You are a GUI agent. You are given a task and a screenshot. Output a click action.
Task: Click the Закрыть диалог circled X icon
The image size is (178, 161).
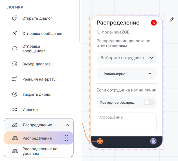(x=15, y=94)
